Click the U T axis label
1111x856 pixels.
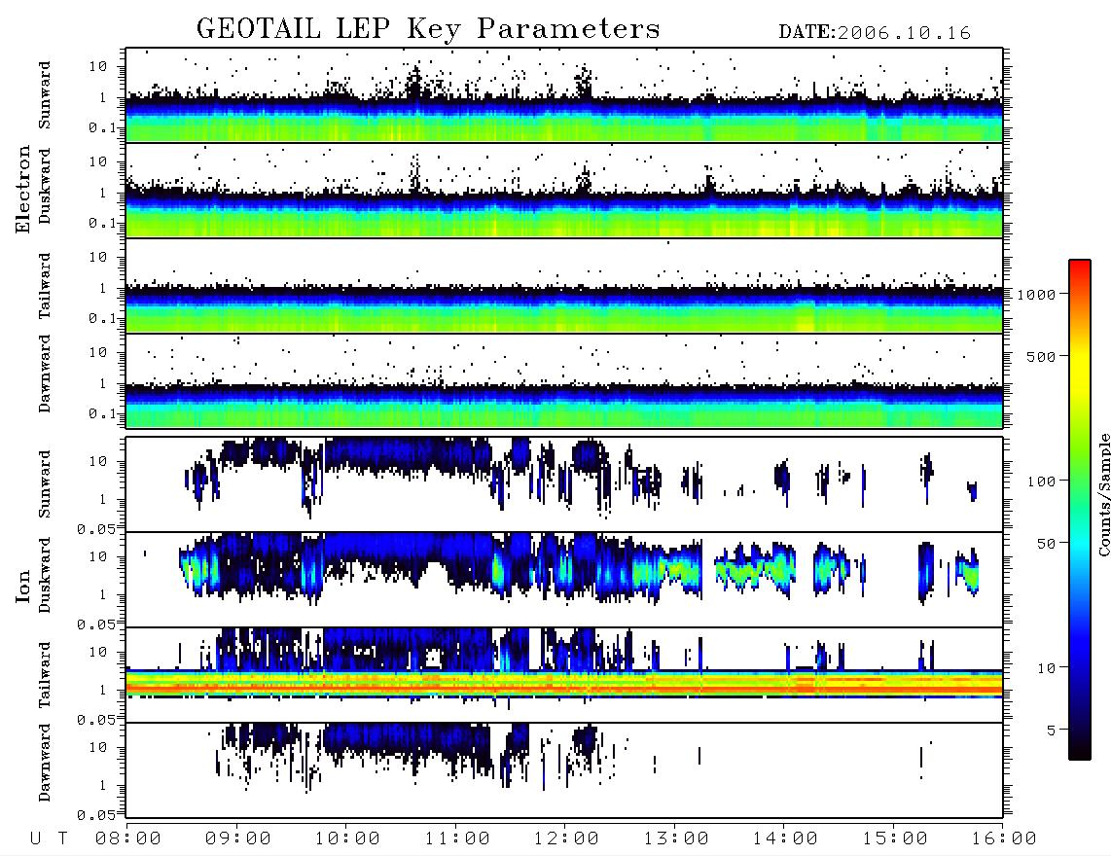49,839
